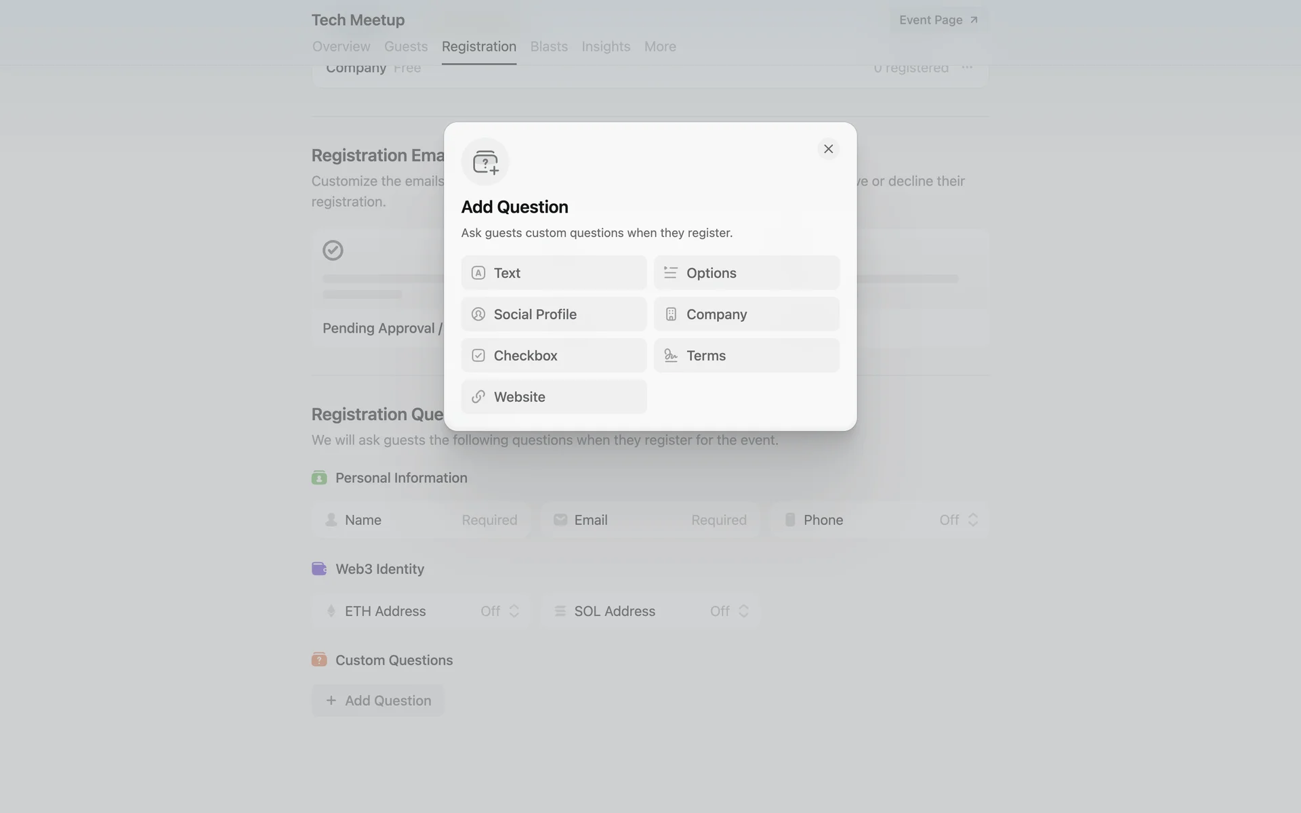Click the Add Question header icon

click(485, 162)
